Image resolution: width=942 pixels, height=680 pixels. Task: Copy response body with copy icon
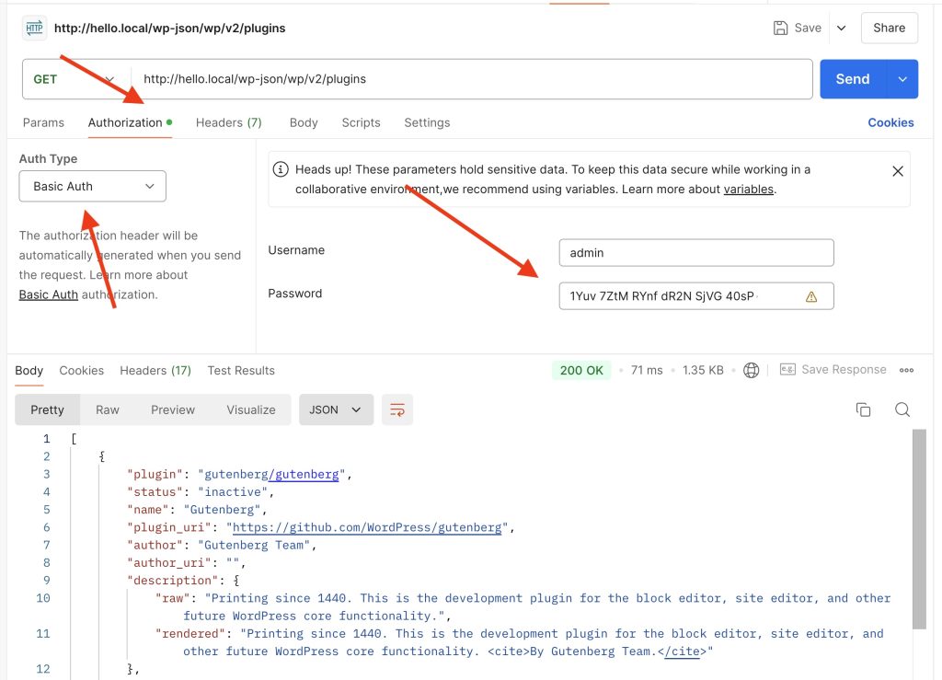(x=863, y=409)
